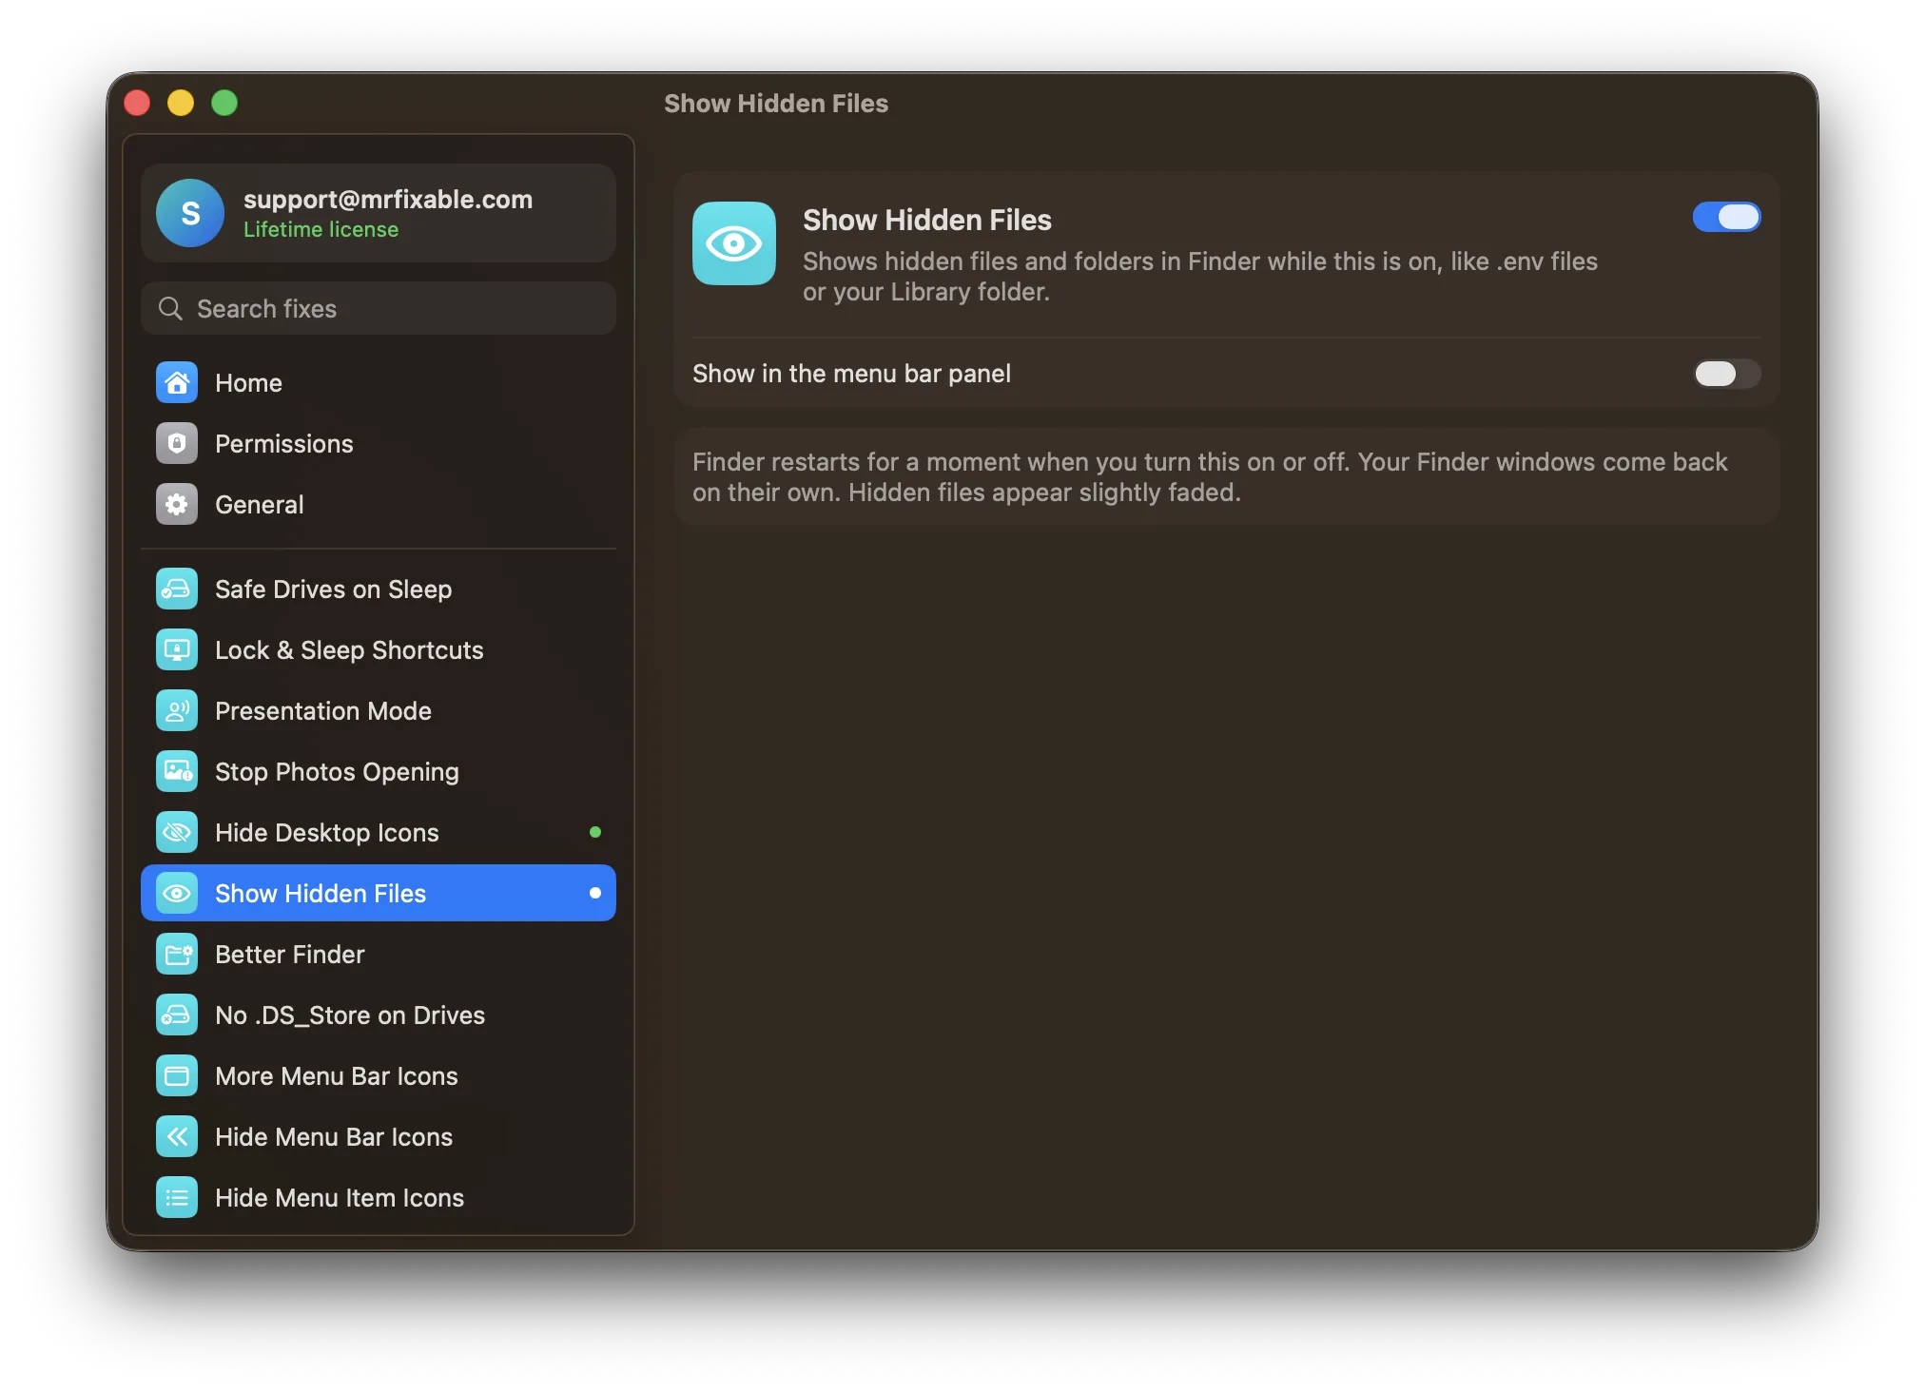Click the Hide Menu Bar Icons chevrons icon
The image size is (1925, 1392).
[x=177, y=1137]
